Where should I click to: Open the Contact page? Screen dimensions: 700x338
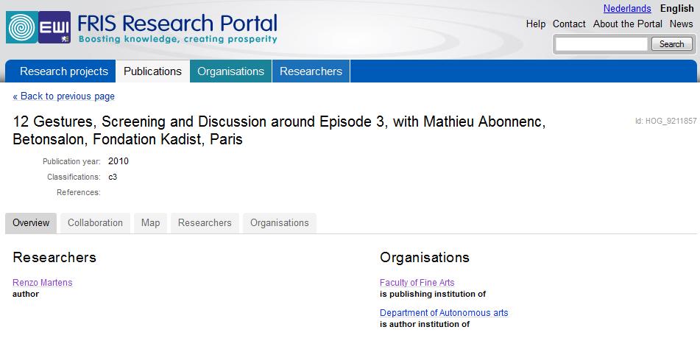pos(569,24)
